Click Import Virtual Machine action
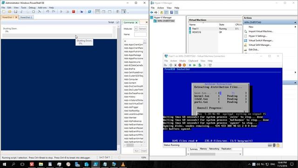Viewport: 298px width, 168px height. 261,31
